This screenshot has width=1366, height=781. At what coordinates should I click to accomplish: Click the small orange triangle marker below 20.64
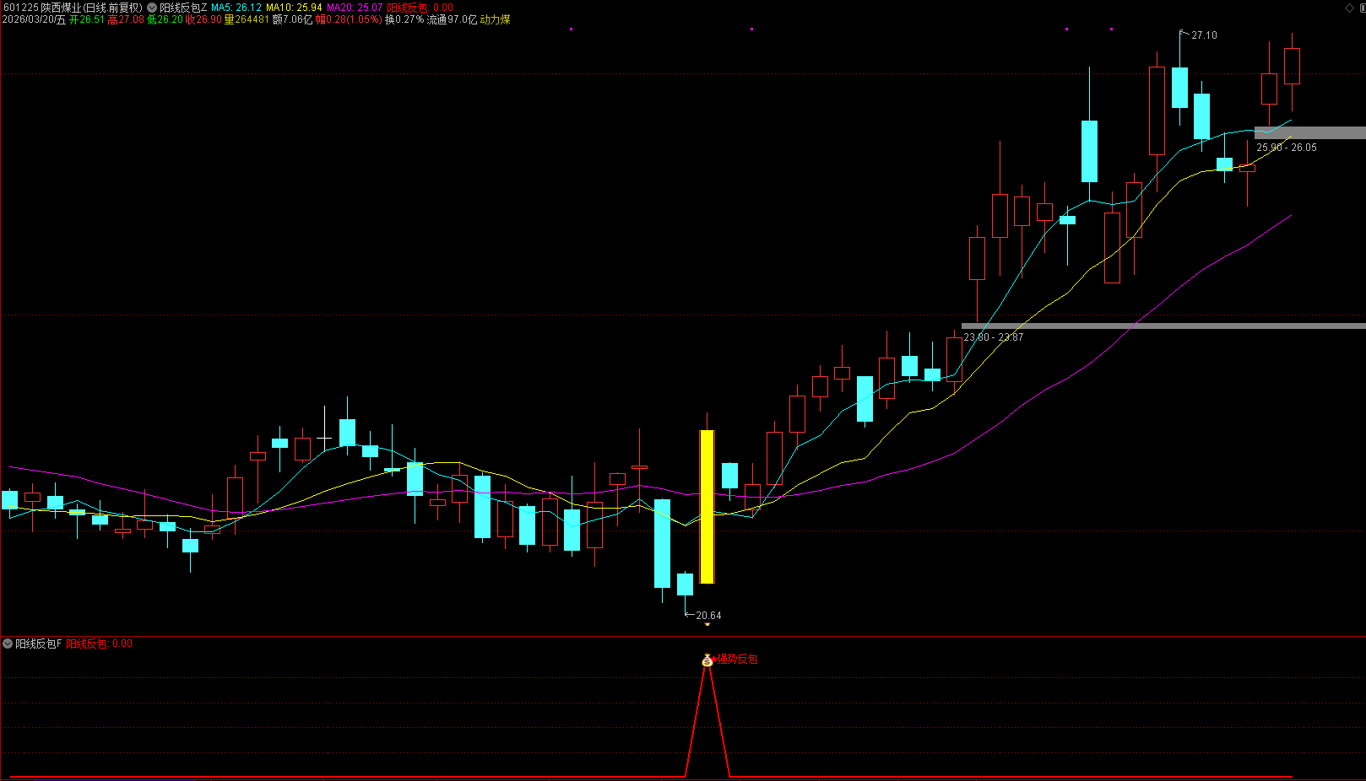click(707, 625)
